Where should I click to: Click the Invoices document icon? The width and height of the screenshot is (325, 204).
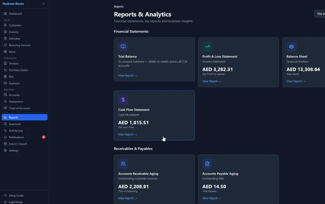pos(5,32)
